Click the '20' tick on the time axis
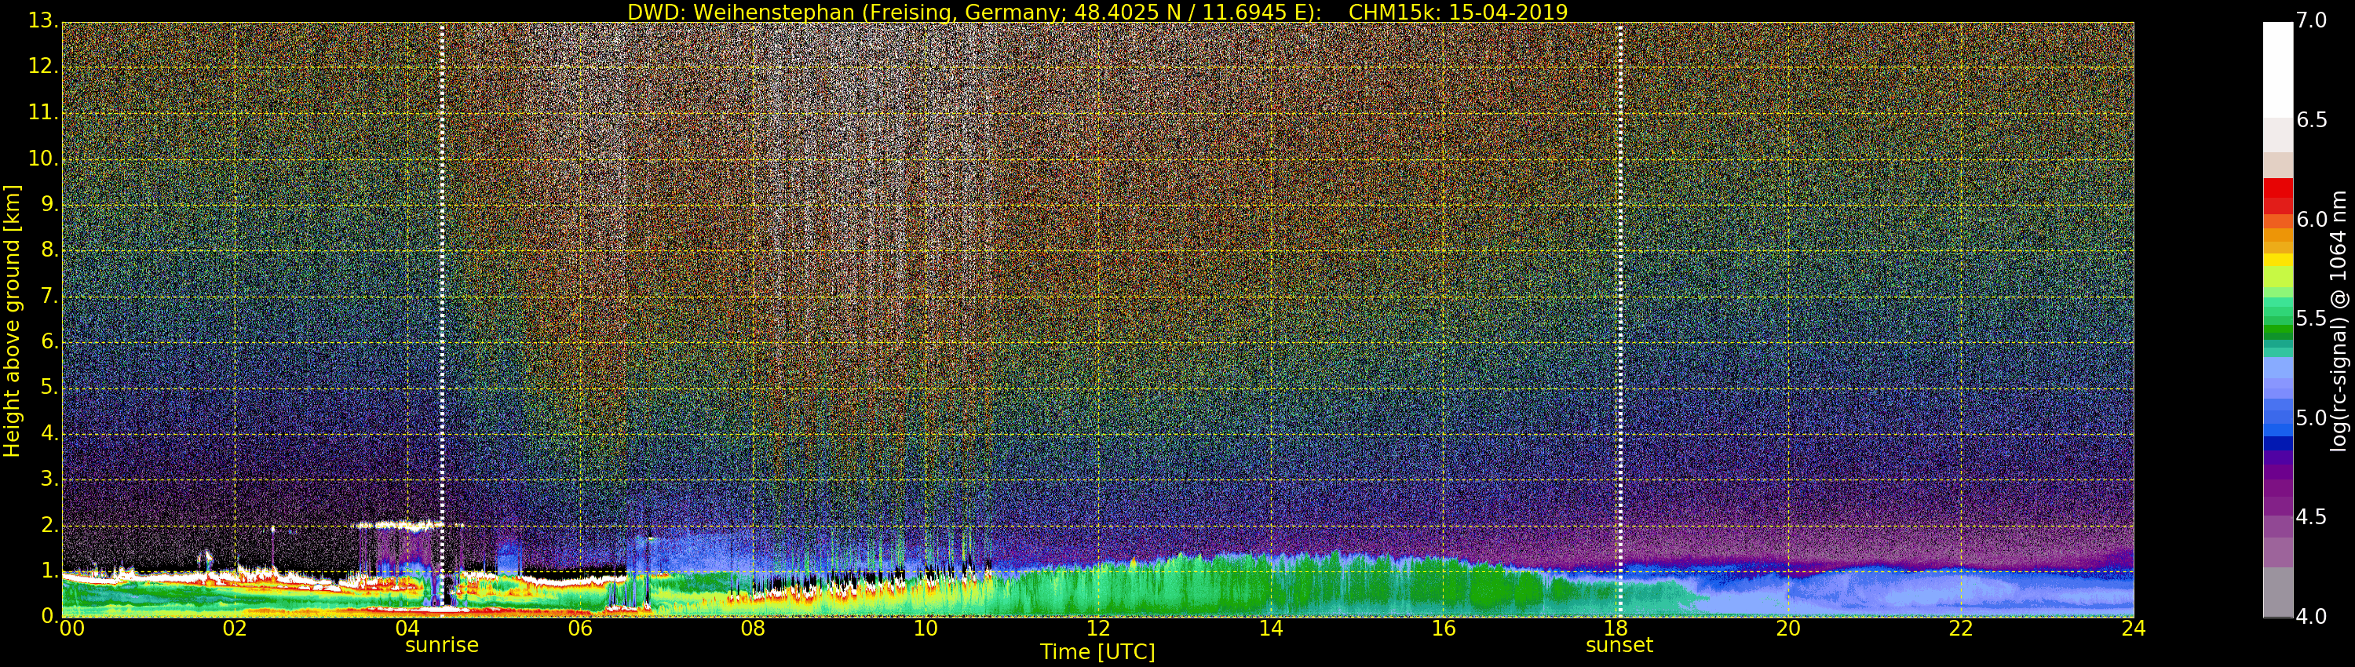 pyautogui.click(x=1788, y=629)
